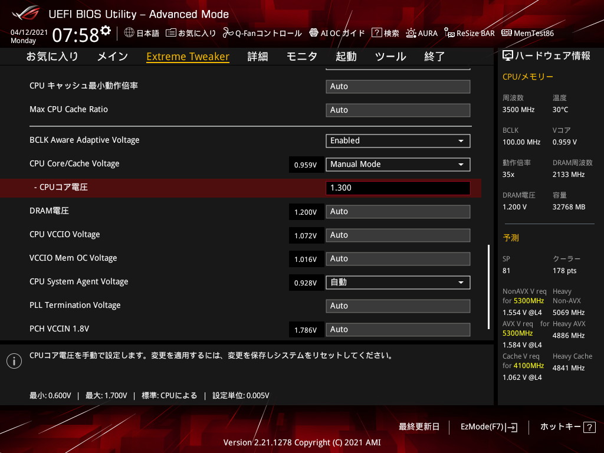Click the 最大: 1.700V limit text

tap(106, 395)
